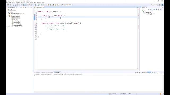
Task: Click the External Tools run icon
Action: pyautogui.click(x=45, y=5)
